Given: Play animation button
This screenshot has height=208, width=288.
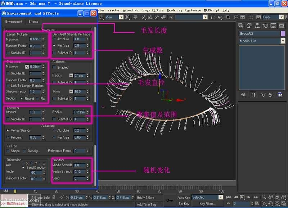Looking at the screenshot, I should click(242, 197).
